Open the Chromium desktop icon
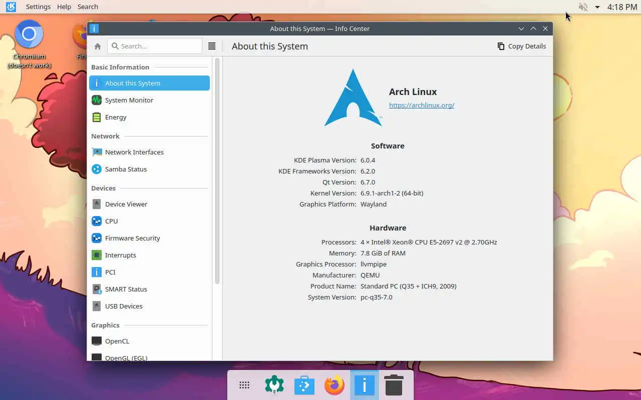The width and height of the screenshot is (641, 400). [x=29, y=44]
